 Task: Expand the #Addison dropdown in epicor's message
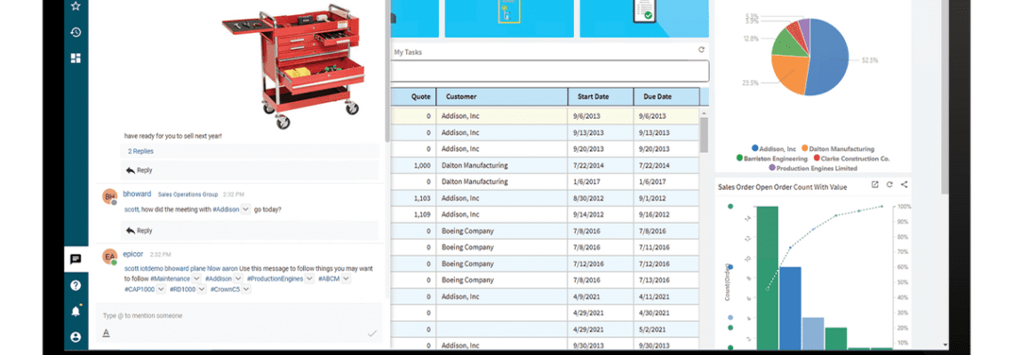[x=238, y=278]
